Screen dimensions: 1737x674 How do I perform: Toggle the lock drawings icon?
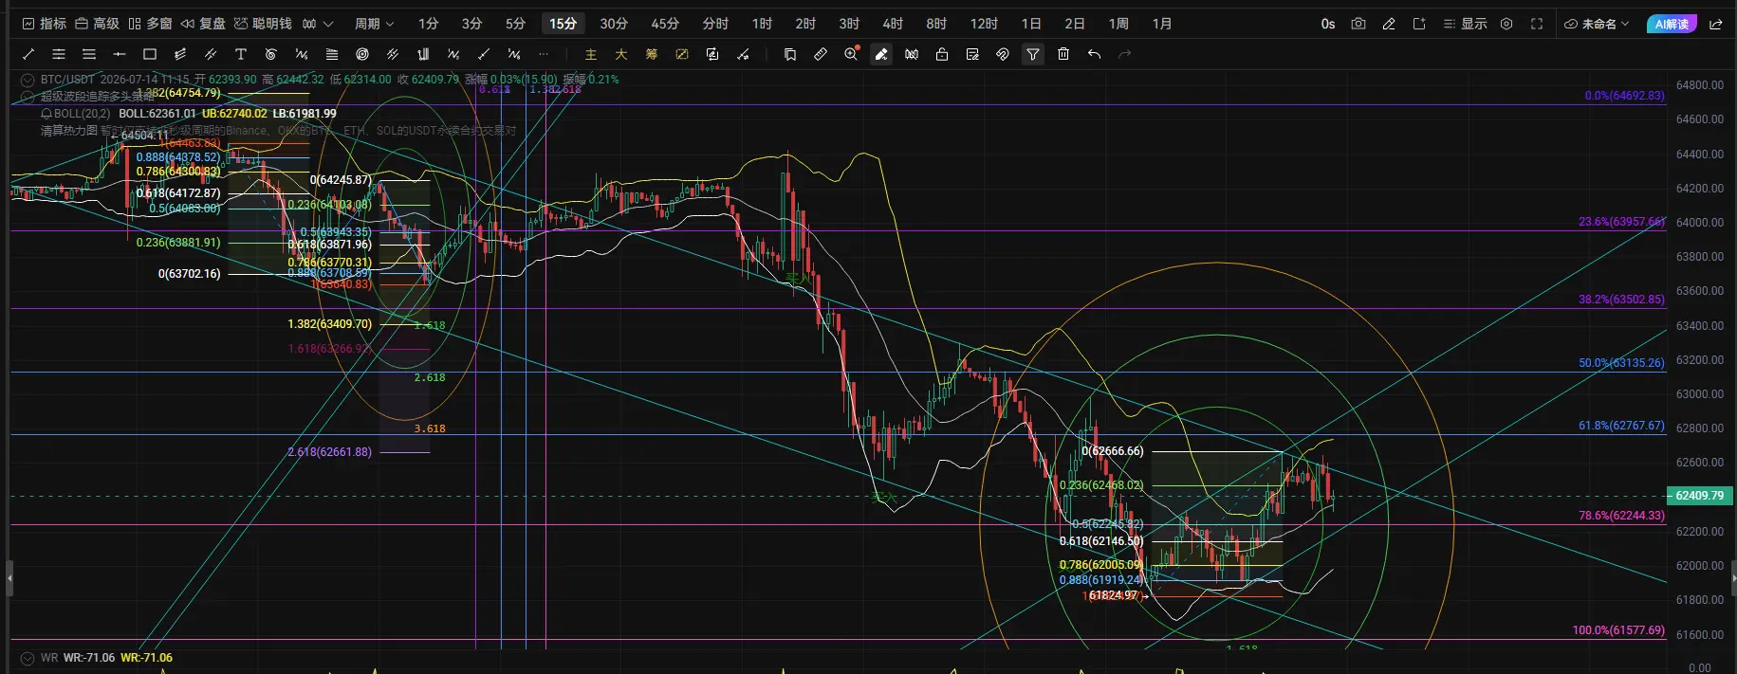[x=942, y=54]
